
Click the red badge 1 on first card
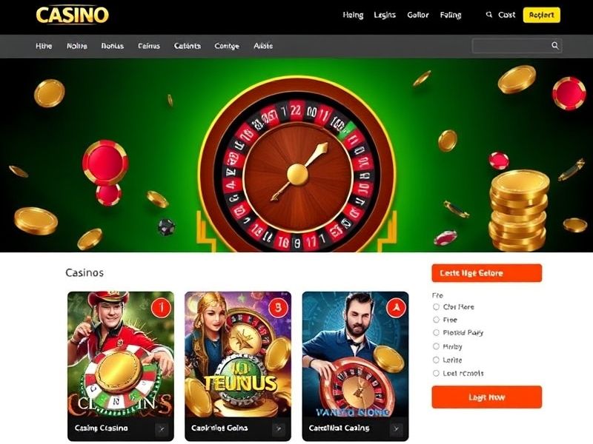pos(162,308)
